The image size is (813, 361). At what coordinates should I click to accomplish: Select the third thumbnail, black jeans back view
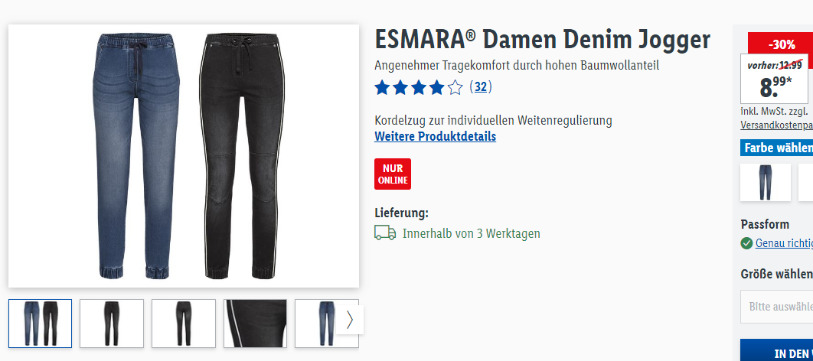tap(184, 324)
